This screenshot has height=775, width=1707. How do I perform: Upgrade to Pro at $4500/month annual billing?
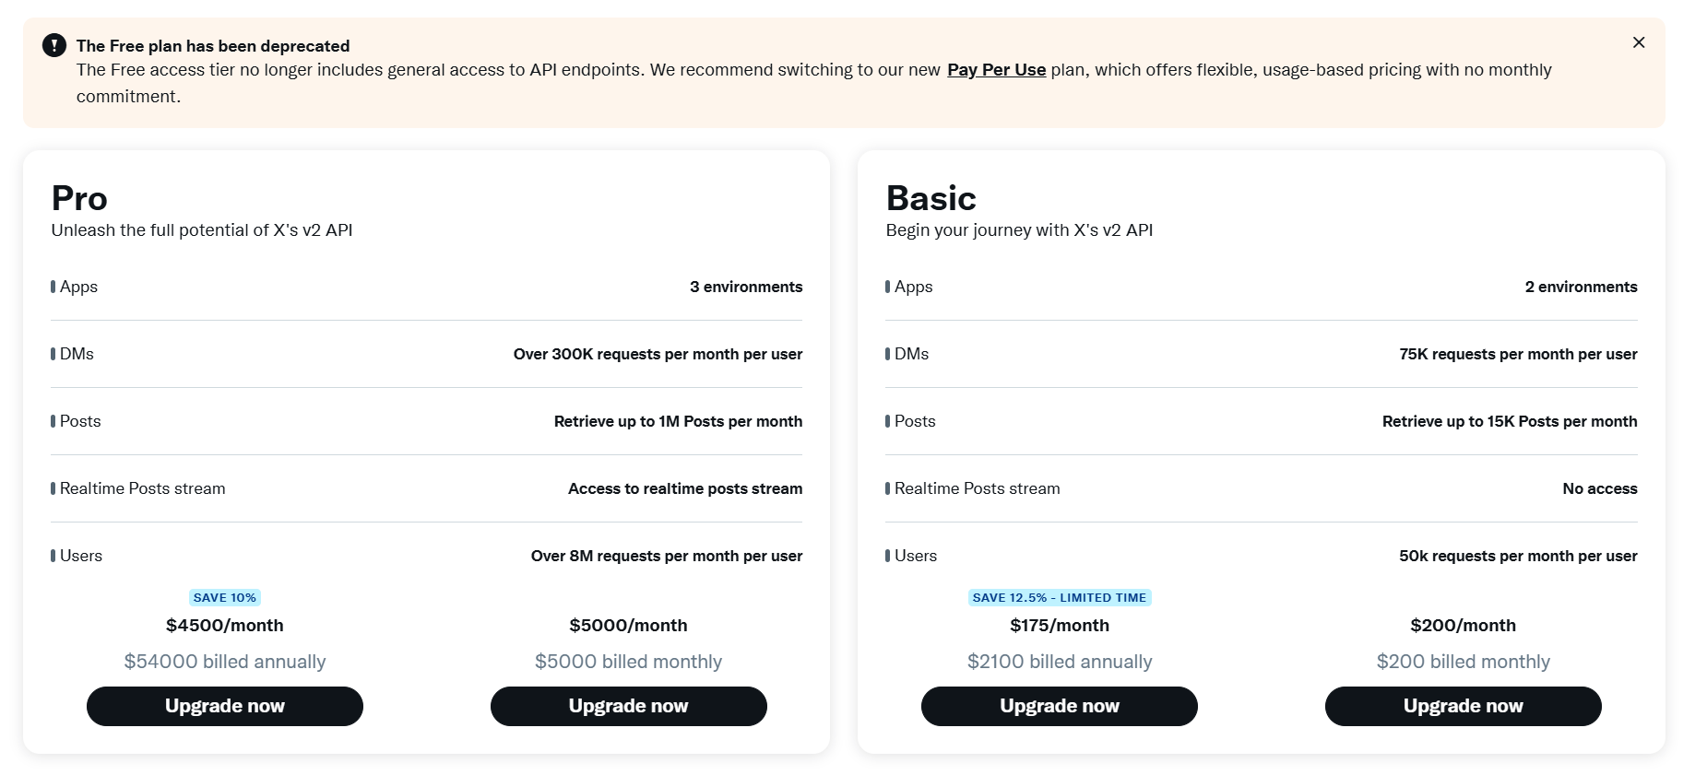(225, 706)
